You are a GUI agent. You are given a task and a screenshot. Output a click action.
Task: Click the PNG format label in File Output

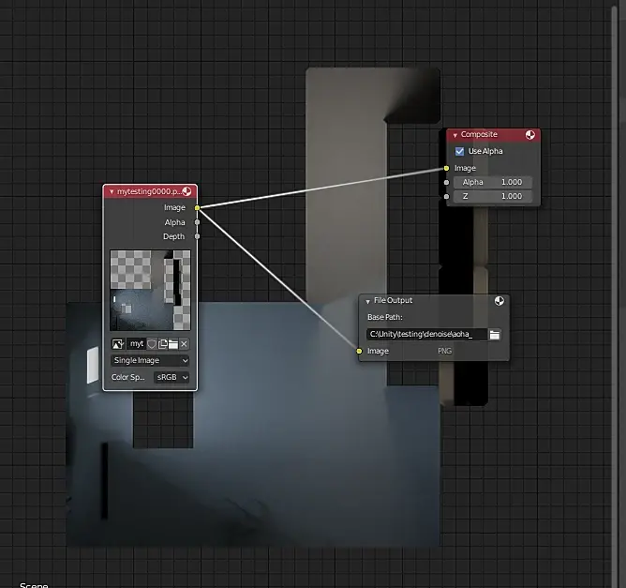click(x=444, y=351)
